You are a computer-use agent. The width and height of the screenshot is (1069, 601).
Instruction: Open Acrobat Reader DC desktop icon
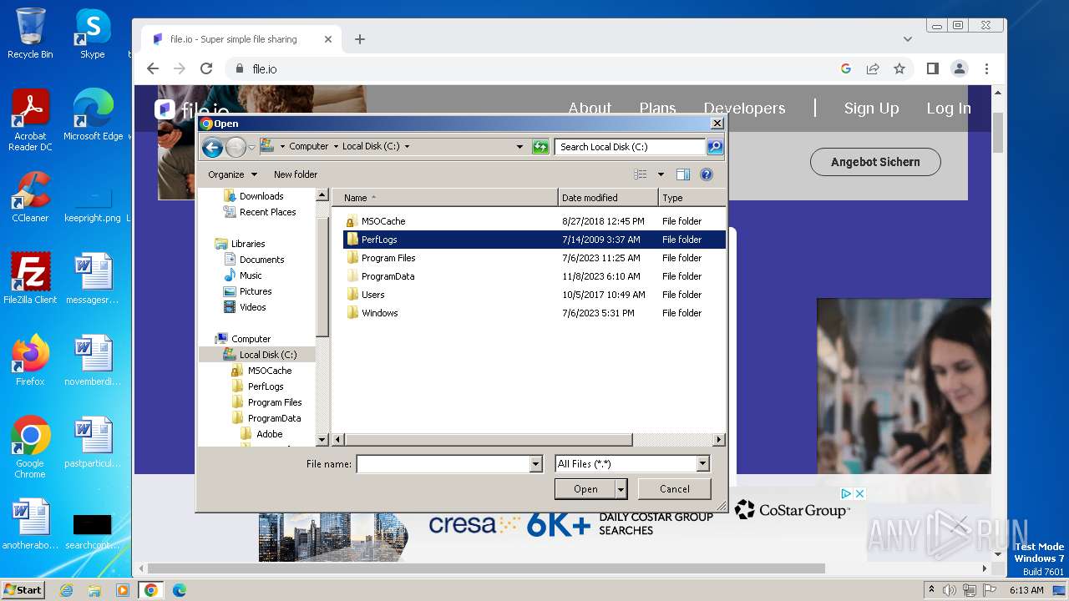(30, 119)
